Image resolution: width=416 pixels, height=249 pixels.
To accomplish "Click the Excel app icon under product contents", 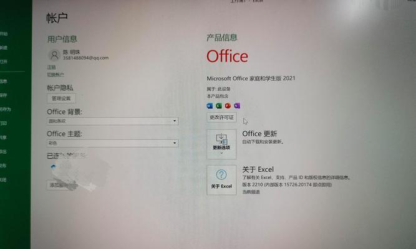I will point(219,106).
